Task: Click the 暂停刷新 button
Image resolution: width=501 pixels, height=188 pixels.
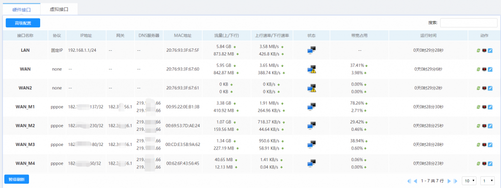Action: tap(17, 179)
